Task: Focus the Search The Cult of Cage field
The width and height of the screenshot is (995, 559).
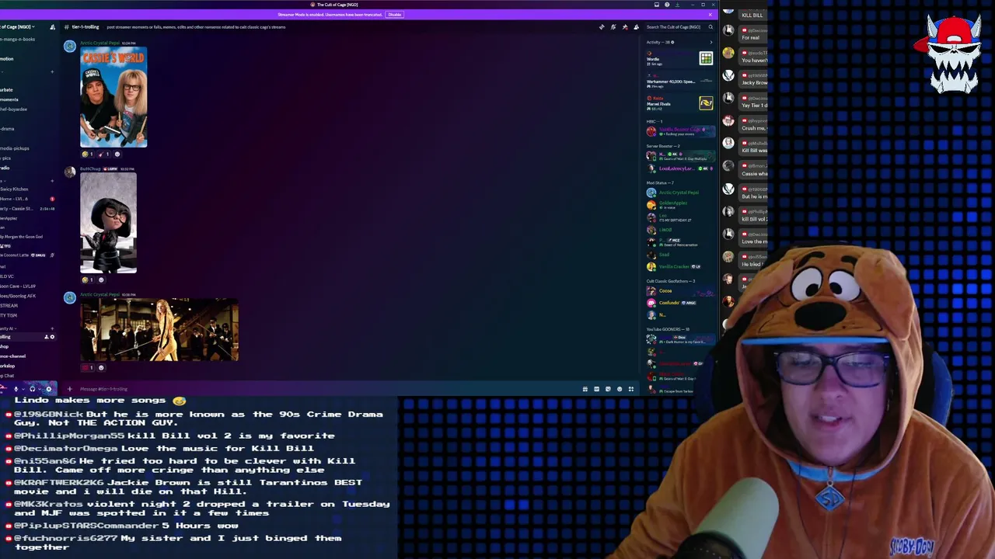Action: point(679,27)
